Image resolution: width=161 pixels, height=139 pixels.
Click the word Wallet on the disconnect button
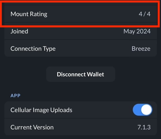click(95, 74)
